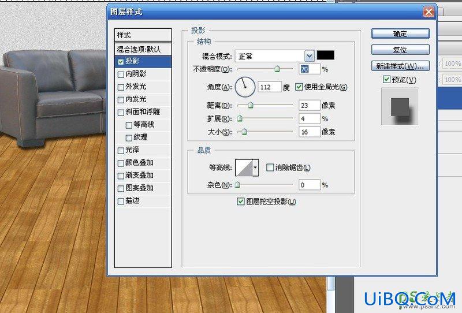462x313 pixels.
Task: Enable the 斜面和浮雕 checkbox
Action: (121, 113)
